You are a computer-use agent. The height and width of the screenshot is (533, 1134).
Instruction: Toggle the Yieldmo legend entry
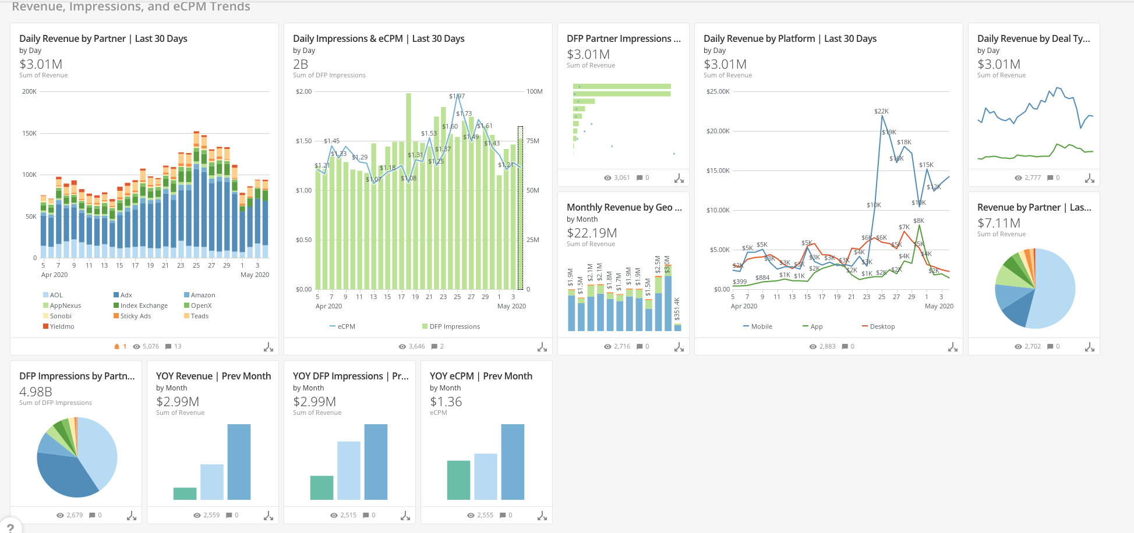tap(58, 327)
